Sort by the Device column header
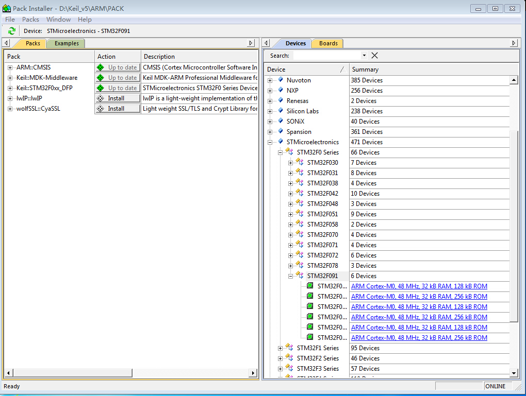This screenshot has height=396, width=526. coord(306,70)
